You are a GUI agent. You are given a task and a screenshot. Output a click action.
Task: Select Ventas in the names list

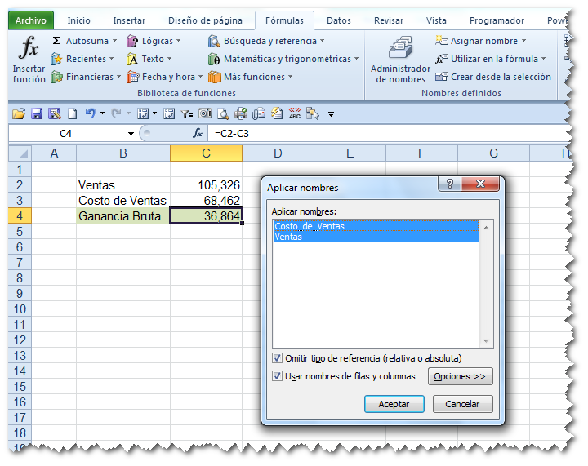376,237
